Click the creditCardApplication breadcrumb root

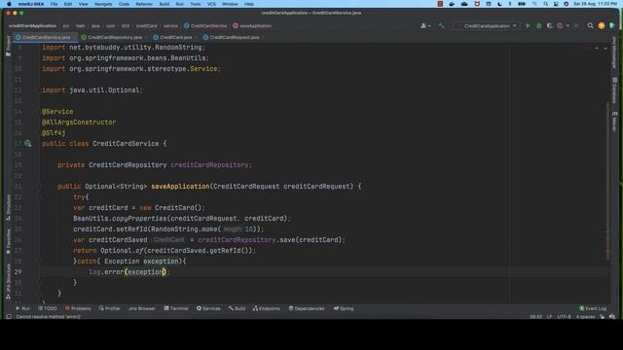click(x=32, y=26)
